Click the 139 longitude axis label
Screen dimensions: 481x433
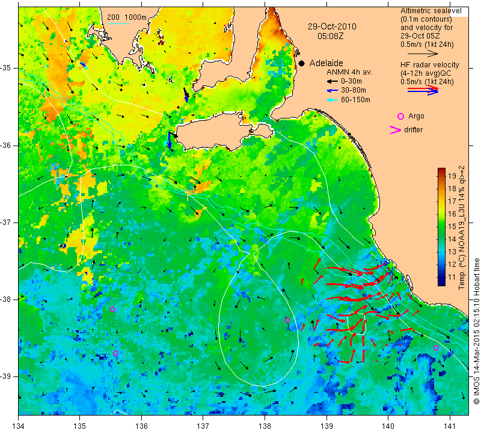coord(326,426)
